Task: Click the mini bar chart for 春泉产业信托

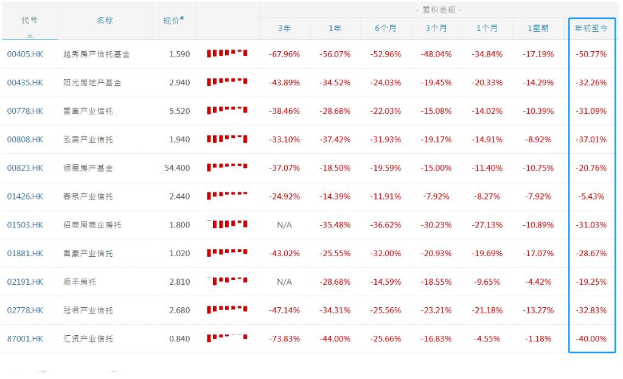Action: coord(227,196)
